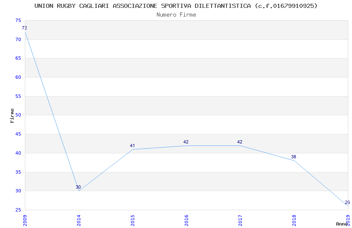Select the data point labeled 41
This screenshot has height=228, width=352.
pos(133,149)
